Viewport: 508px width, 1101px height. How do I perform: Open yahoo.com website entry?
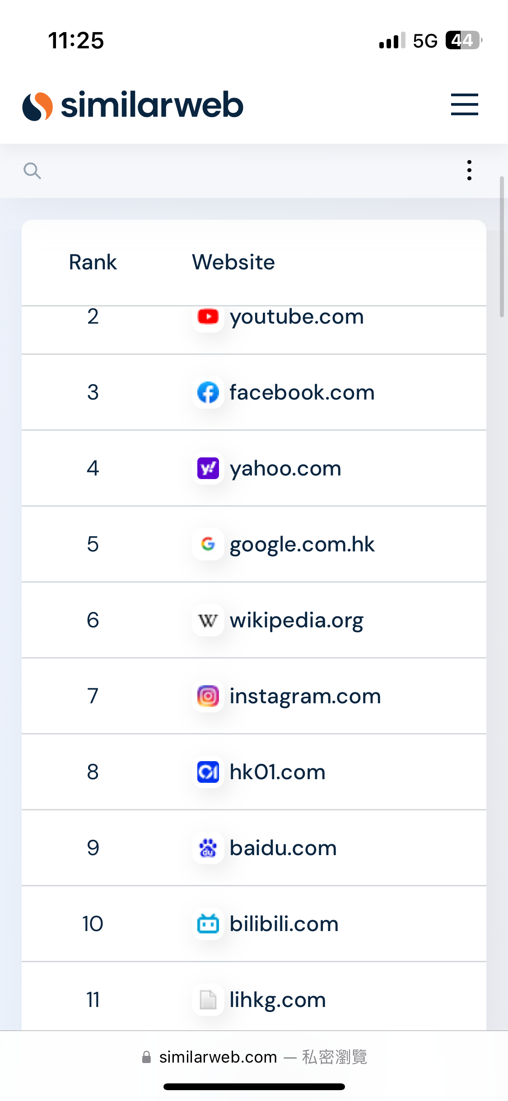285,469
